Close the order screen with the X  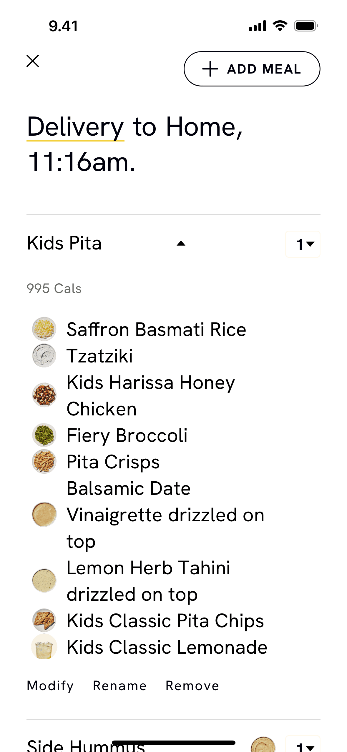click(x=33, y=61)
